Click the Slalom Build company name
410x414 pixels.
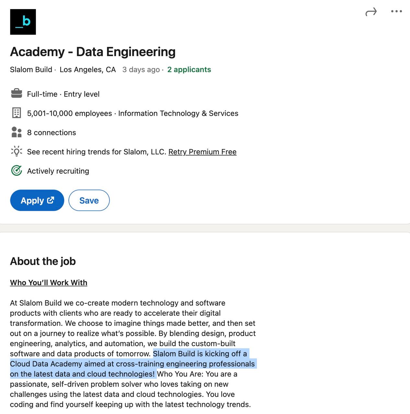31,70
